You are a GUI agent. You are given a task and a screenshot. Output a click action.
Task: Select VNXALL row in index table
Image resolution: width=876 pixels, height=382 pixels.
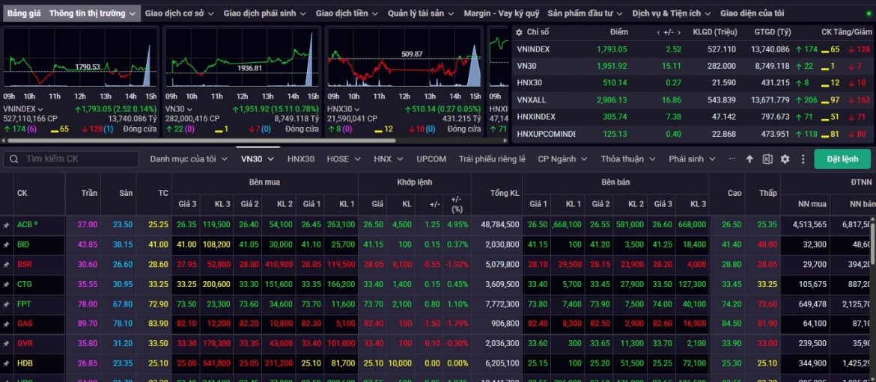(693, 100)
